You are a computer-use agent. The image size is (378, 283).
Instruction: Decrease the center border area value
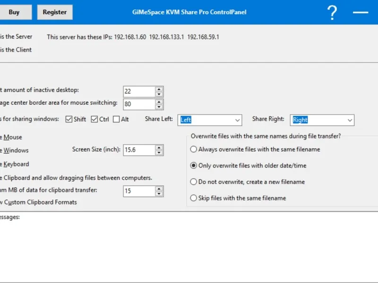coord(159,107)
